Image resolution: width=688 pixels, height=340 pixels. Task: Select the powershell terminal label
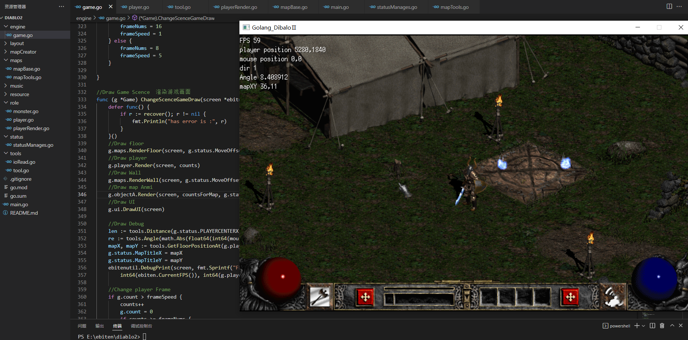[x=616, y=326]
